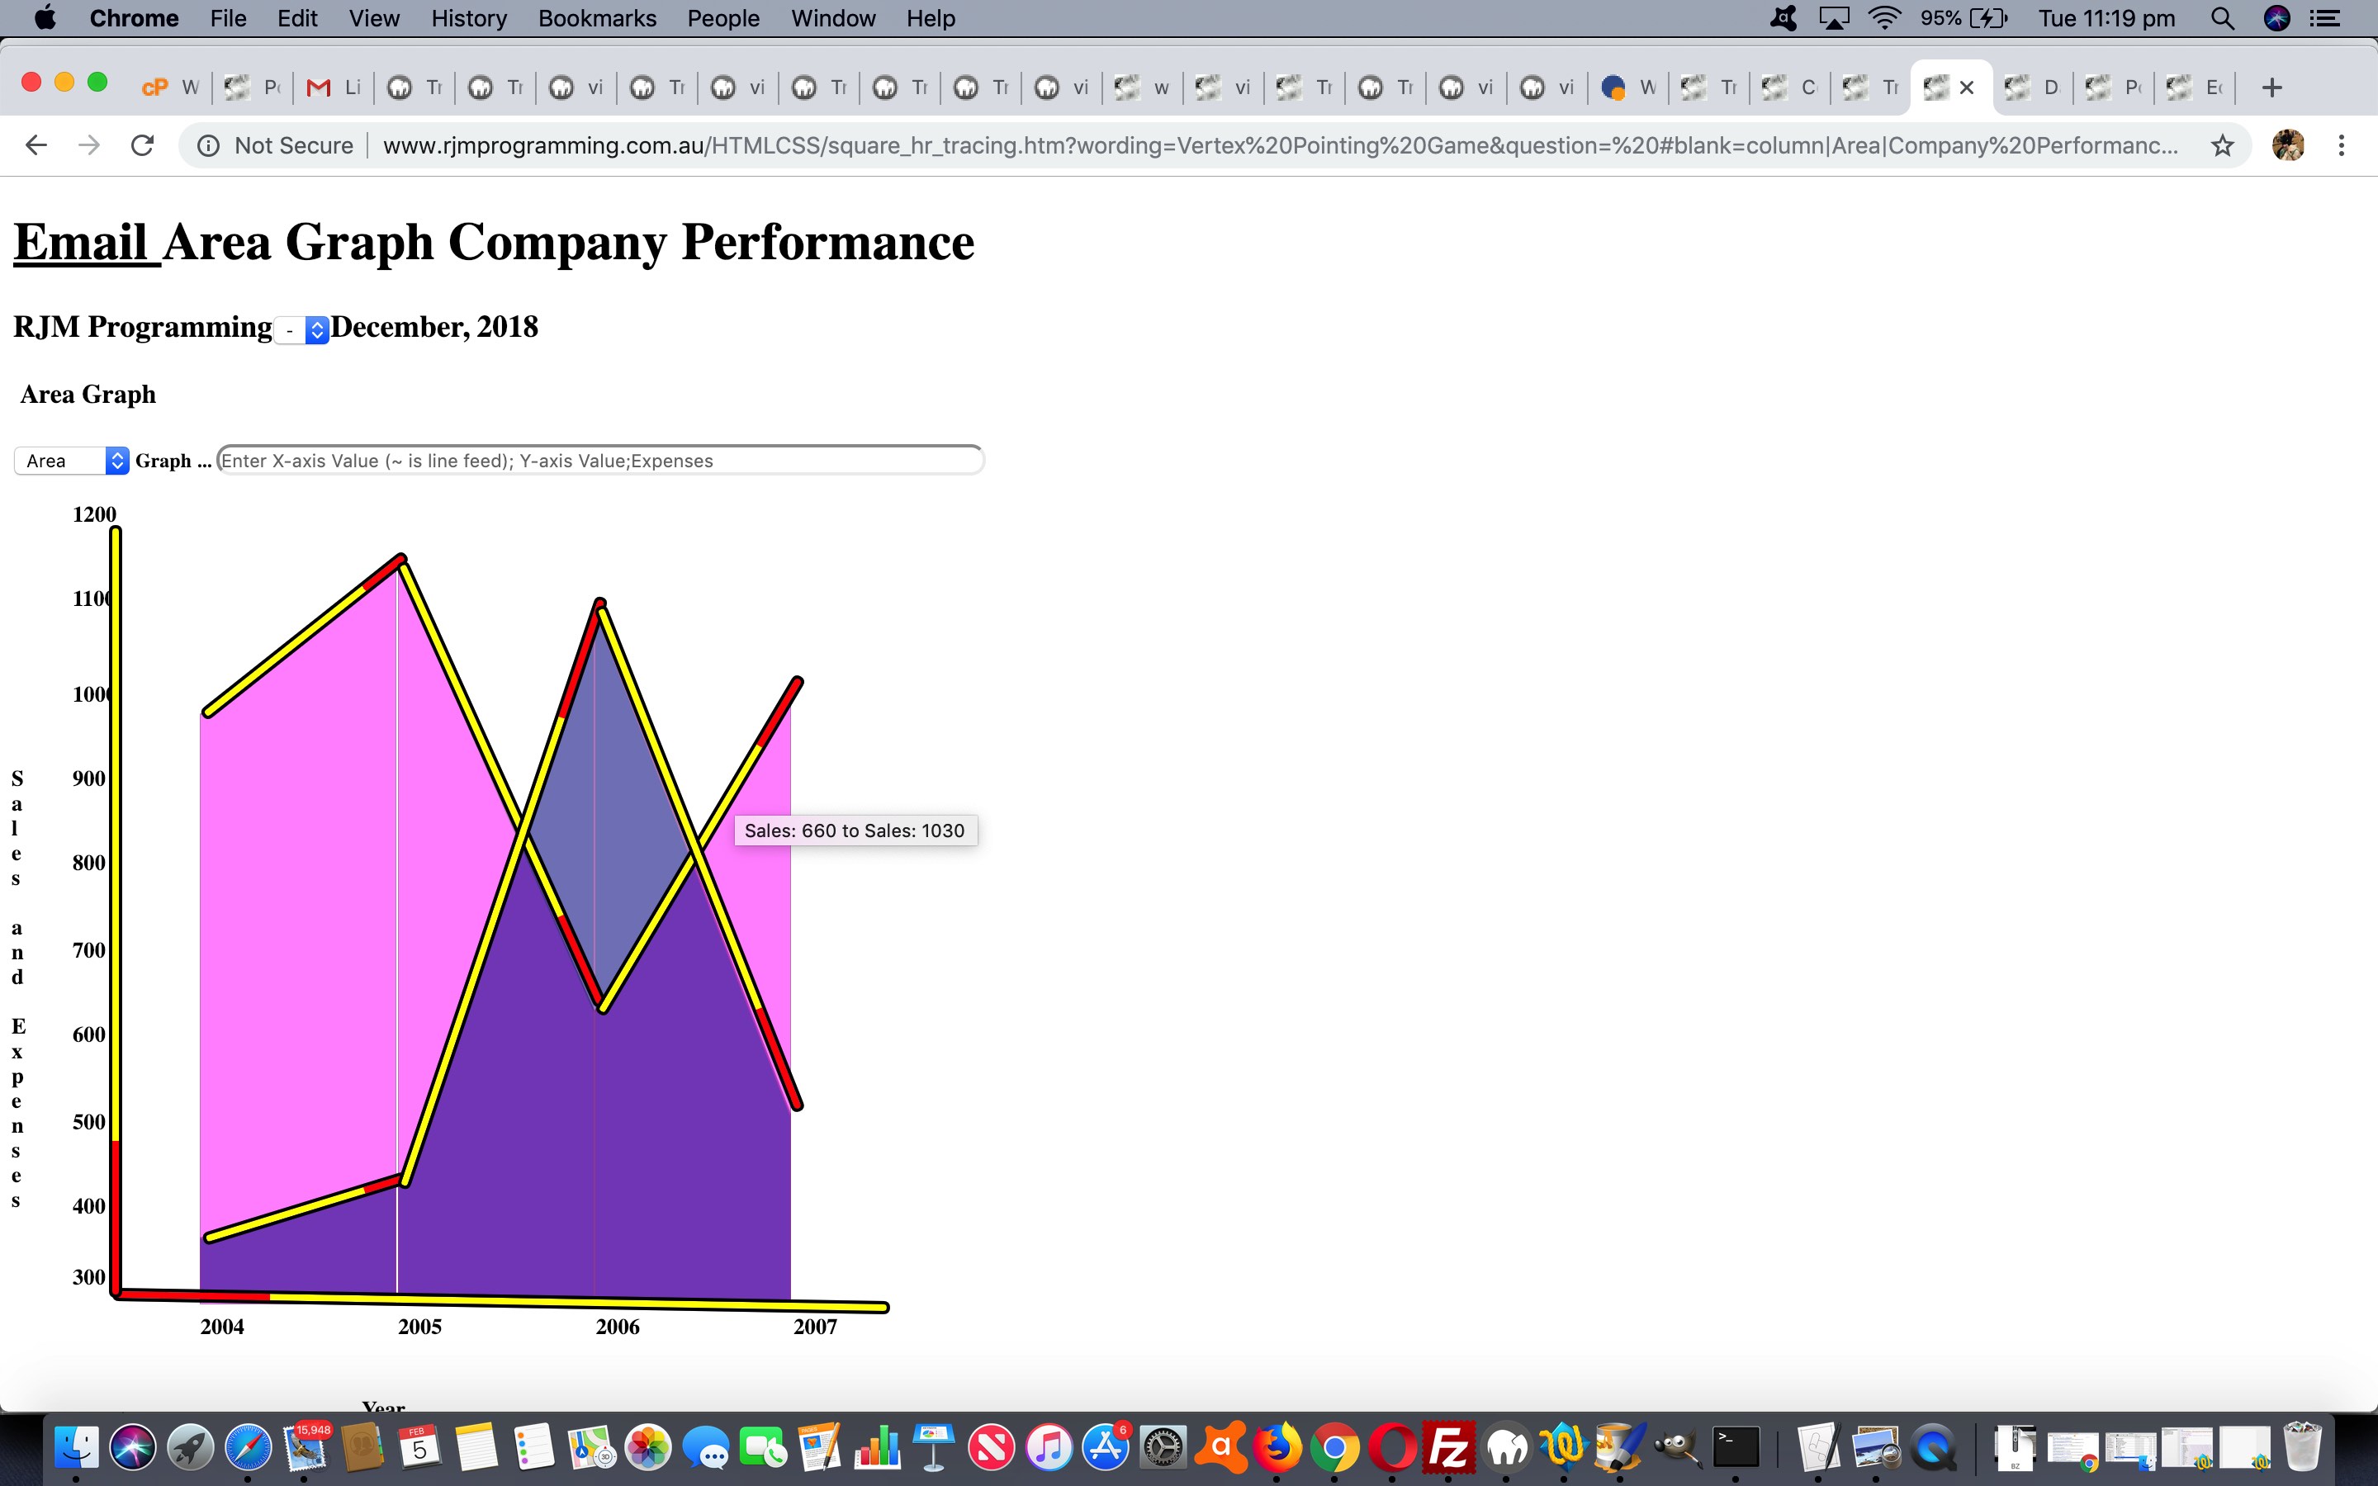Screen dimensions: 2378x1486
Task: Click the X-axis value input field
Action: pos(599,460)
